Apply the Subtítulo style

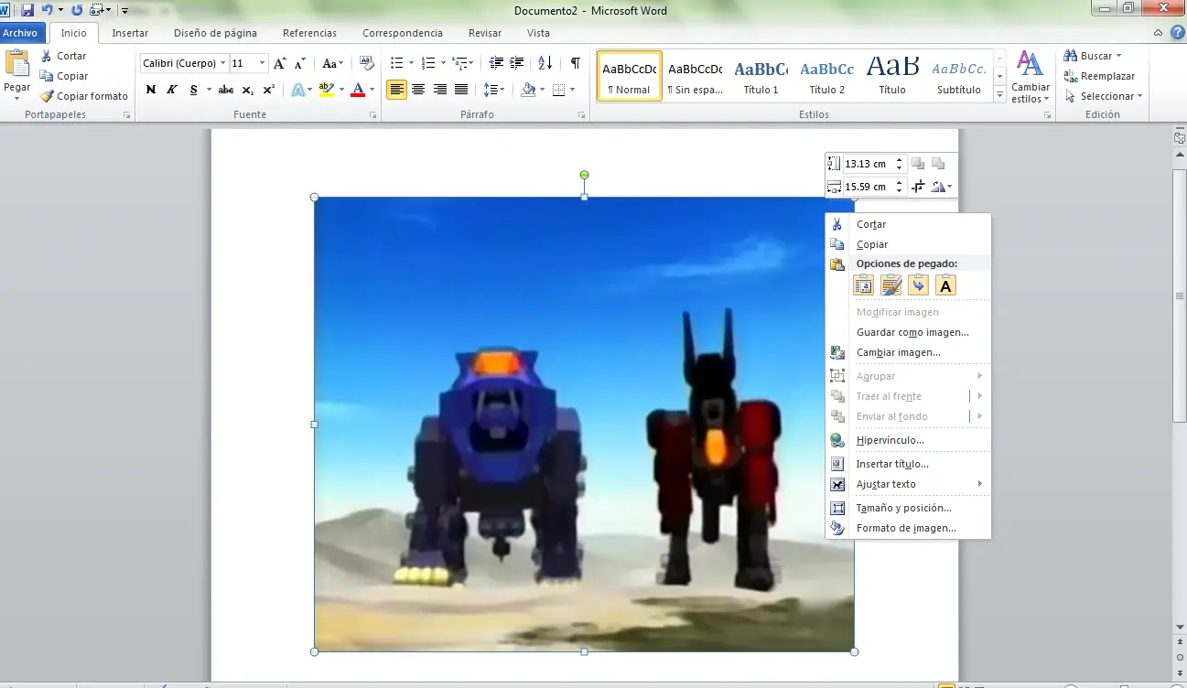pyautogui.click(x=959, y=76)
